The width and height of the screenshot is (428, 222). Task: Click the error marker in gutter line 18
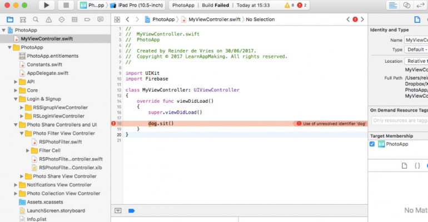point(113,123)
